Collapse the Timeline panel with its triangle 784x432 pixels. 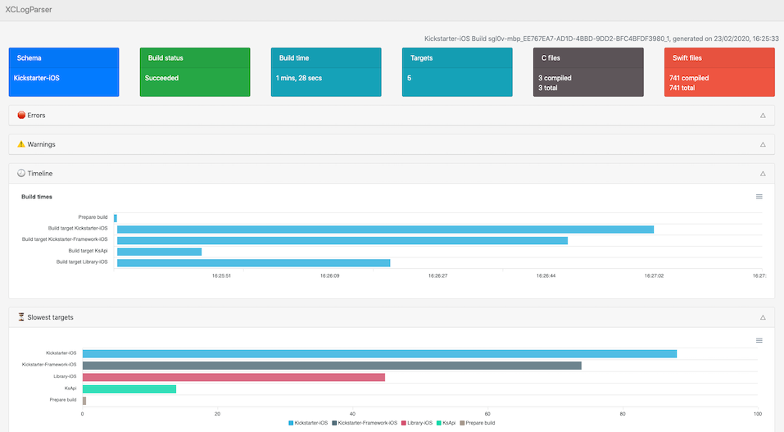point(763,174)
